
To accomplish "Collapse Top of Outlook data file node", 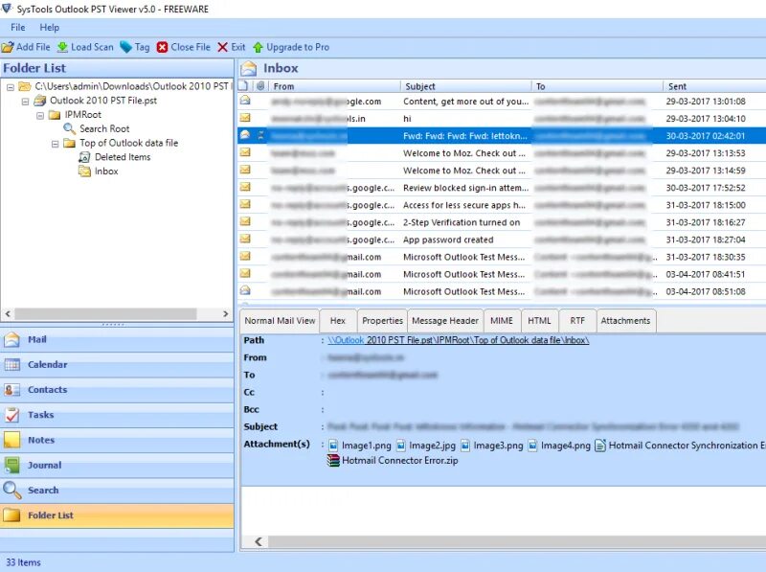I will click(56, 145).
